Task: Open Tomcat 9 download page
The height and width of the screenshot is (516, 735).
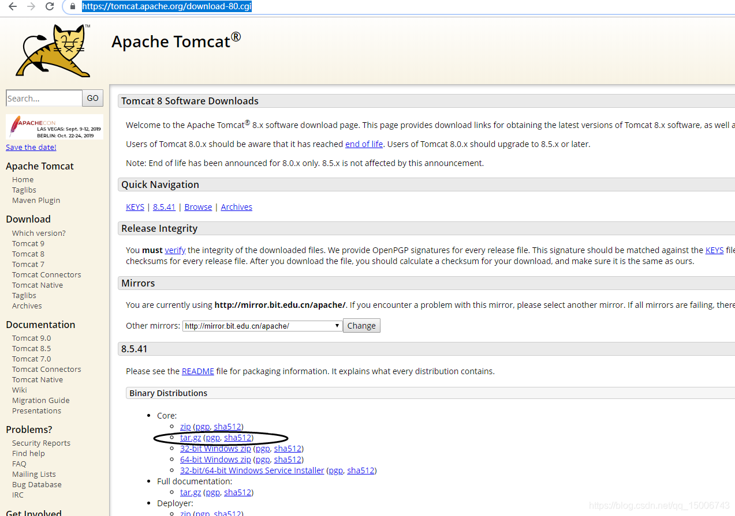Action: pos(28,243)
